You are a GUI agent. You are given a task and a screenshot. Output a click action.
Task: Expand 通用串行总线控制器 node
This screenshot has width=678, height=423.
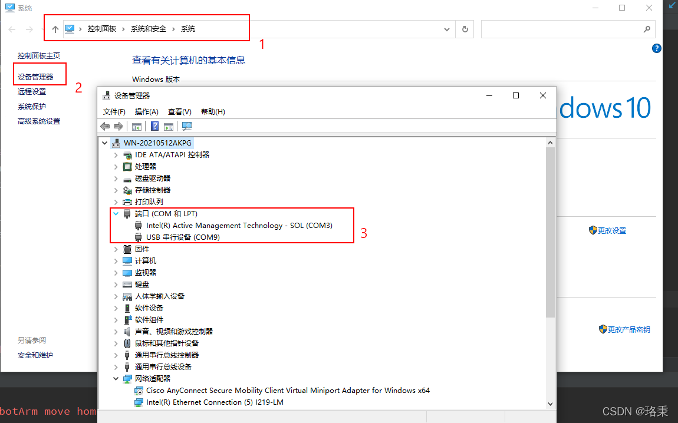[116, 355]
